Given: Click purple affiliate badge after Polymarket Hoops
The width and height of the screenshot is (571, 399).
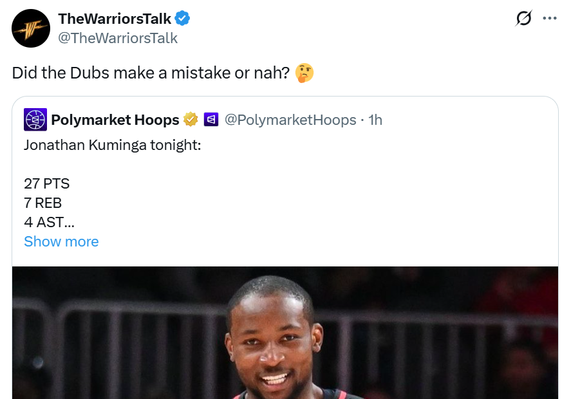Looking at the screenshot, I should (x=211, y=120).
